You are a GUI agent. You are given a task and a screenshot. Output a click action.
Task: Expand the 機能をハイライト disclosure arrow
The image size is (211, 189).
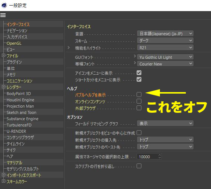[x=68, y=48]
